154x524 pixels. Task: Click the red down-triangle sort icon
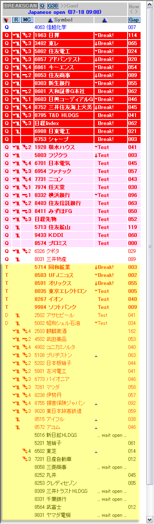point(6,20)
